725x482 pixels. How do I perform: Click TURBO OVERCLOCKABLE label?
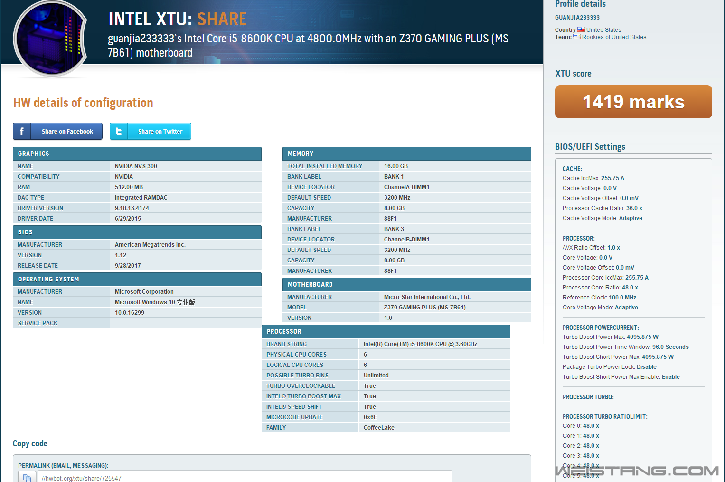(301, 386)
